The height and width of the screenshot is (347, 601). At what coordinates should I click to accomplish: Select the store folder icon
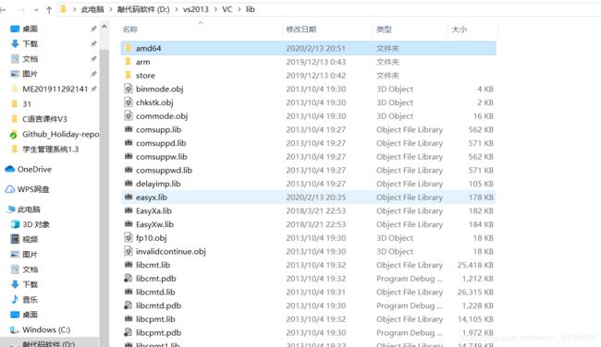[129, 76]
